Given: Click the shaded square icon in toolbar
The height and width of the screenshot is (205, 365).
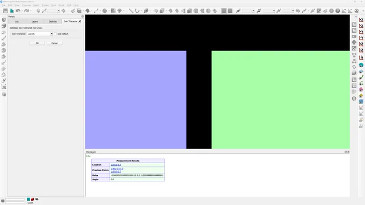Looking at the screenshot, I should click(113, 11).
